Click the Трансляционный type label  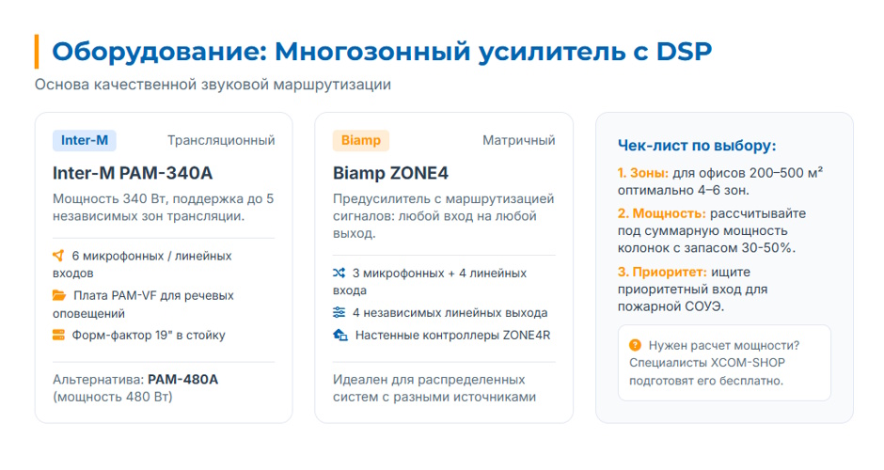click(221, 140)
